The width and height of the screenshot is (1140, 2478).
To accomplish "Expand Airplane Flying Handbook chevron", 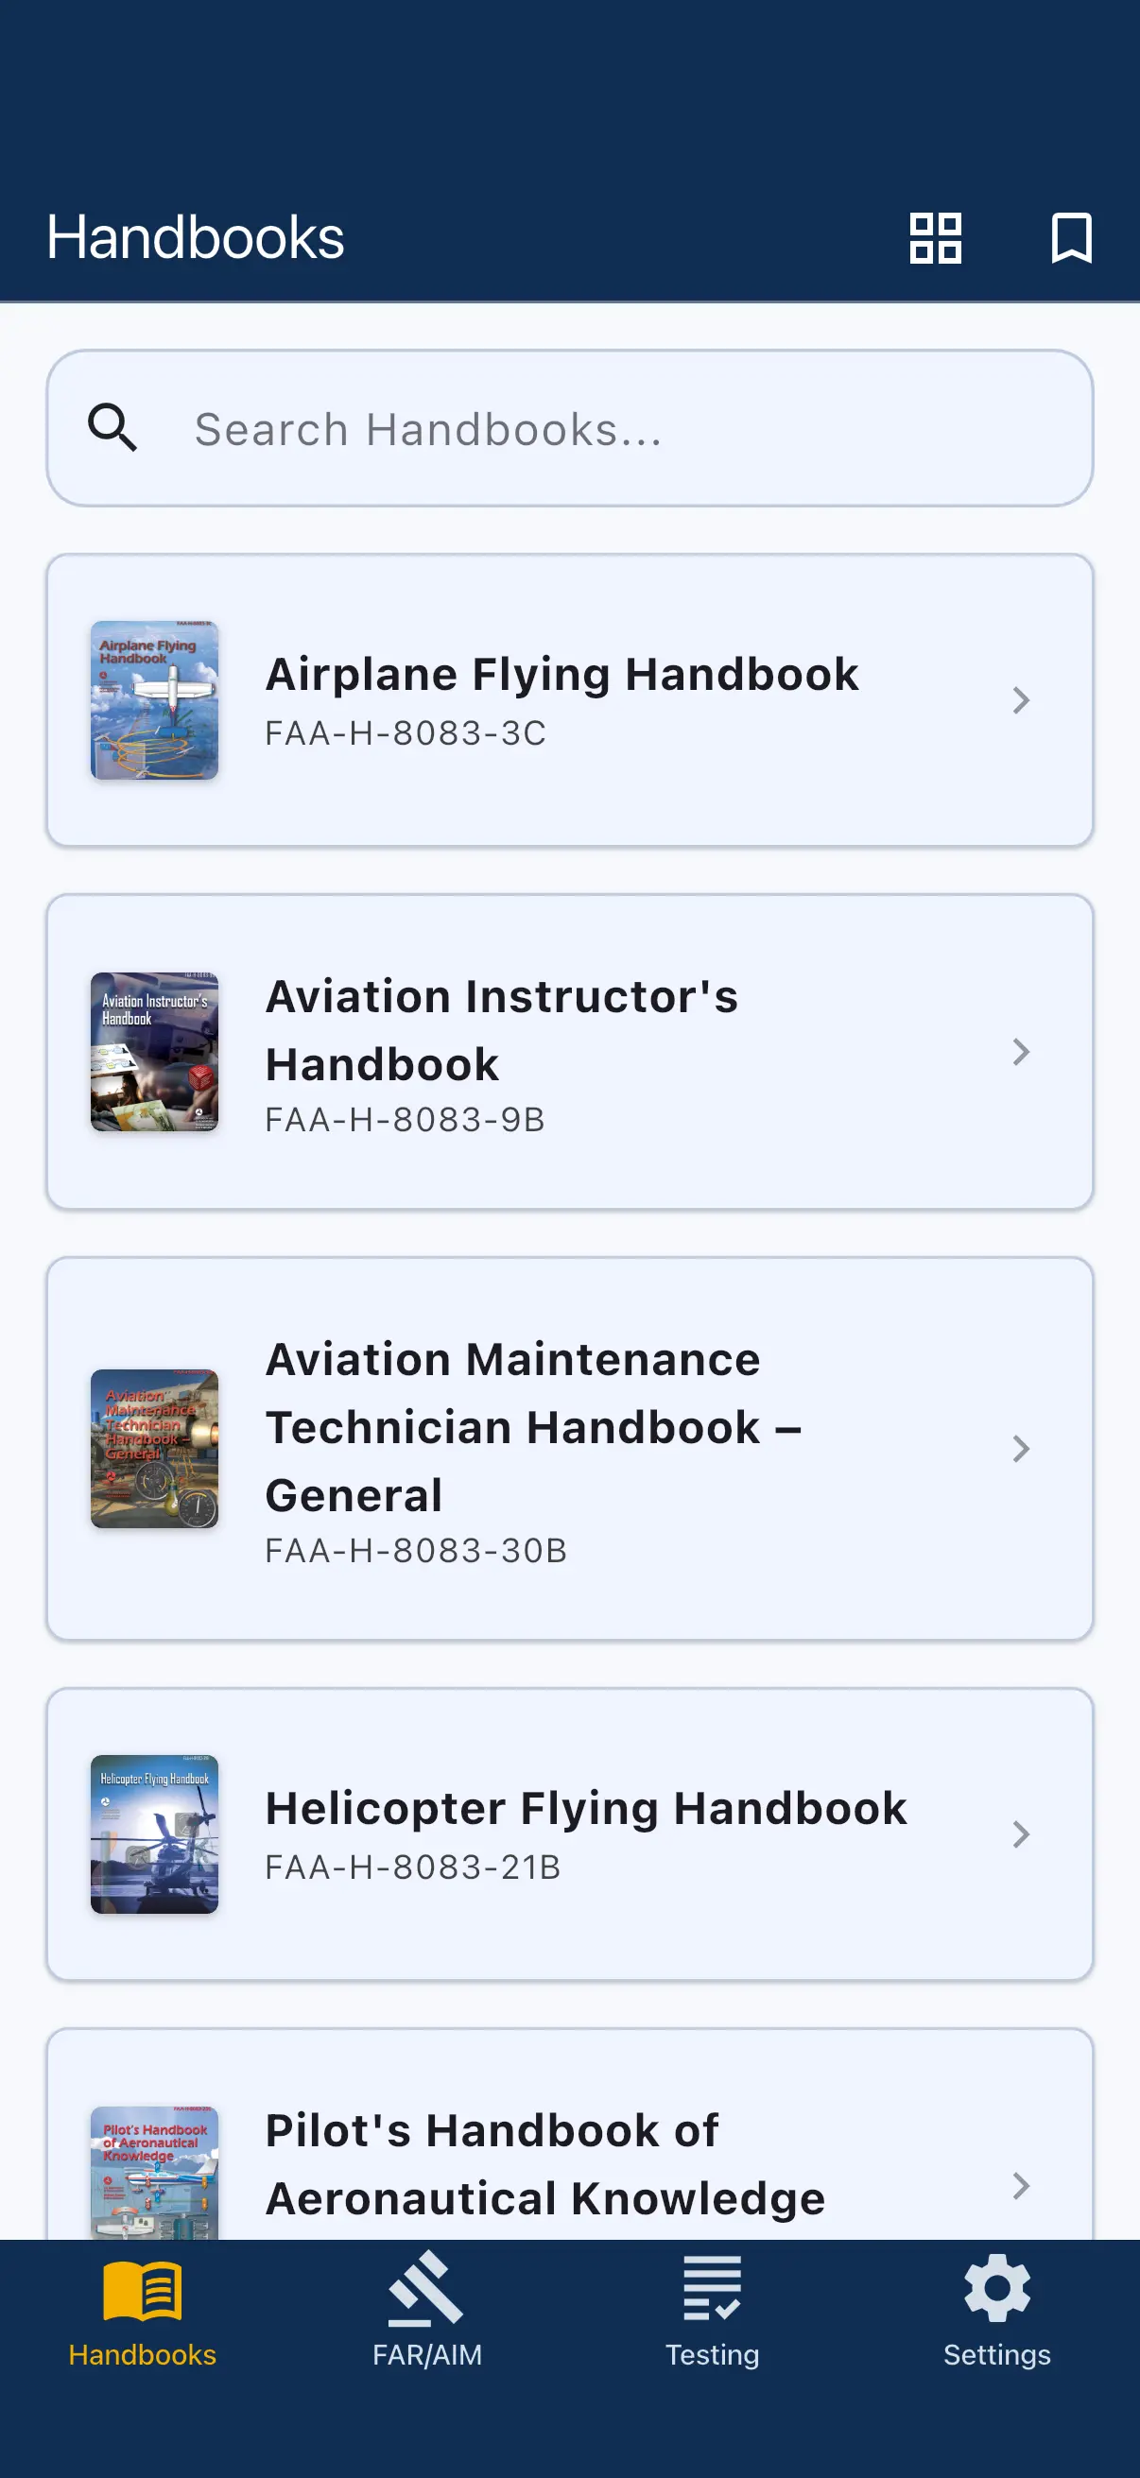I will tap(1021, 700).
